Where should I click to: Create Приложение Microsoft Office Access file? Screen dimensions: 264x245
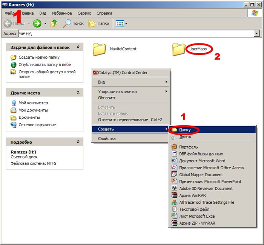pos(212,168)
